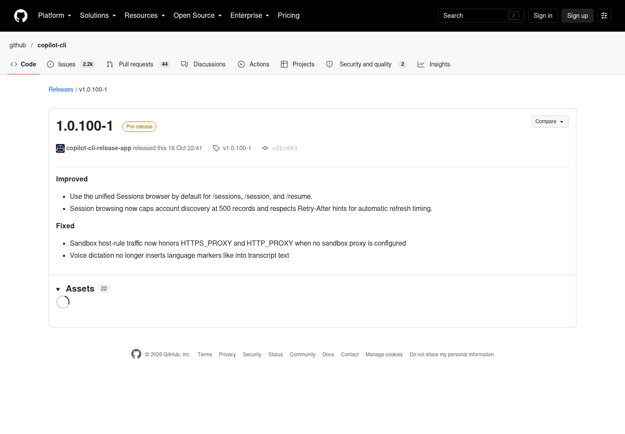
Task: Open appearance settings sliders icon
Action: point(604,16)
